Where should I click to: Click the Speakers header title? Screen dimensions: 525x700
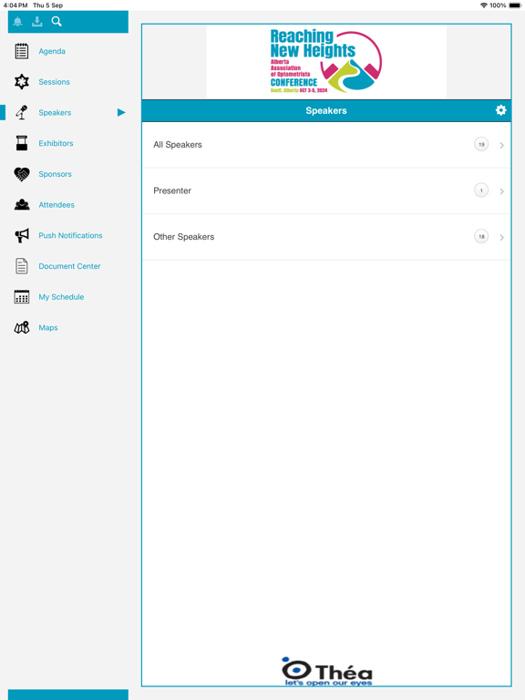point(326,110)
